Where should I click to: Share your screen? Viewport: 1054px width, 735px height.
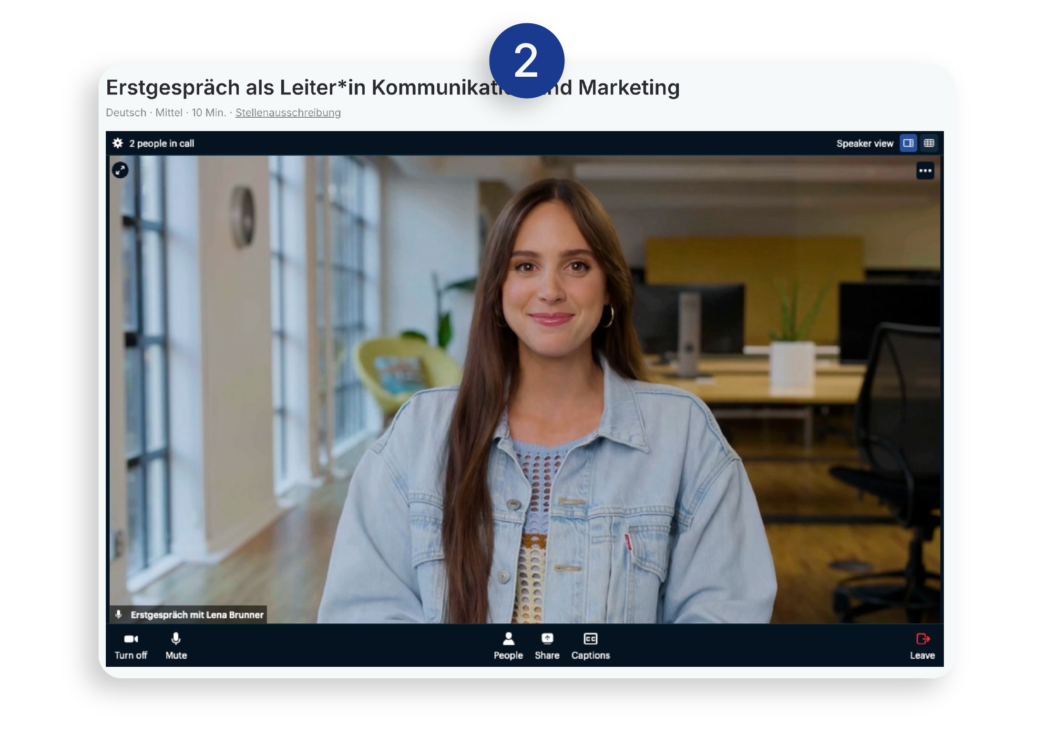click(x=547, y=646)
